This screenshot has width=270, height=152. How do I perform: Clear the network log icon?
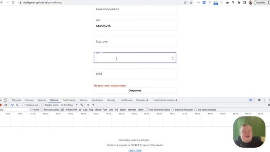5,105
